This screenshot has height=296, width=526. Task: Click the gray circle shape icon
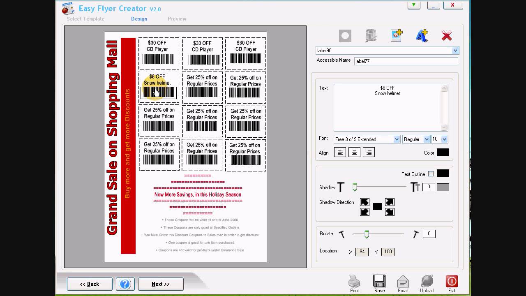point(345,36)
